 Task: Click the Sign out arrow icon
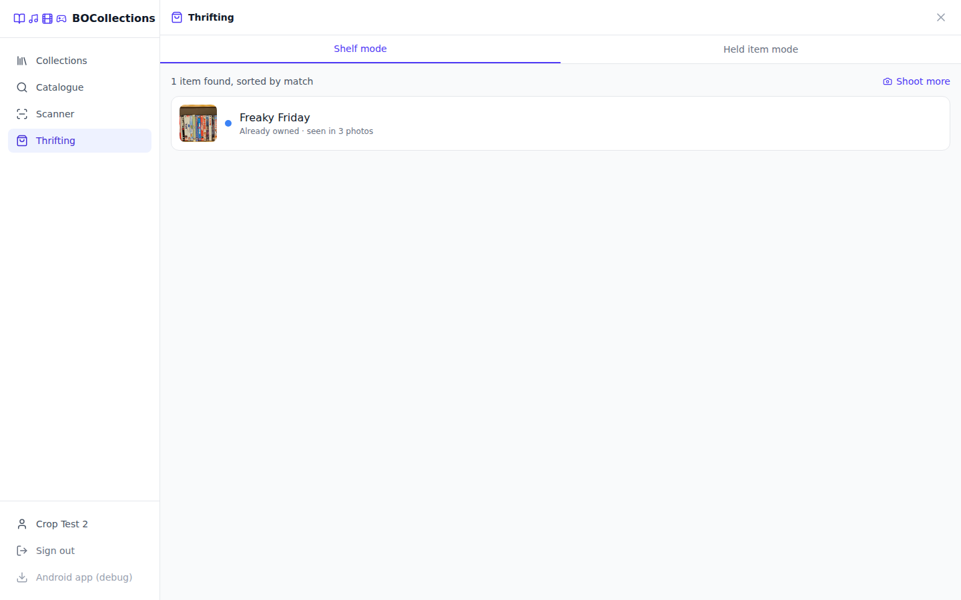[x=22, y=551]
